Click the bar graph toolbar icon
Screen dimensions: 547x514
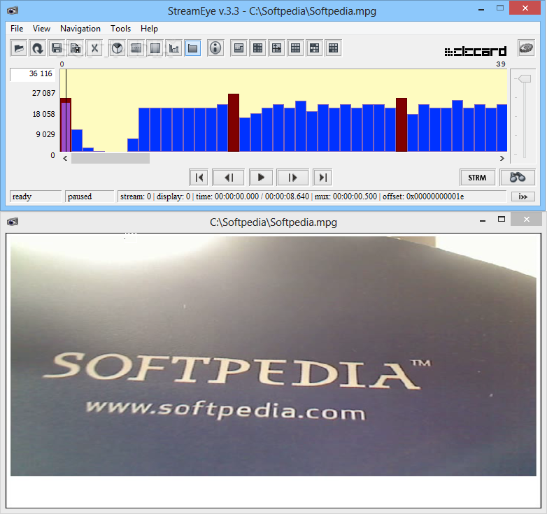click(173, 48)
